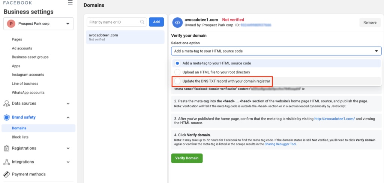Open Ad accounts in the sidebar
The image size is (384, 183).
pos(22,48)
